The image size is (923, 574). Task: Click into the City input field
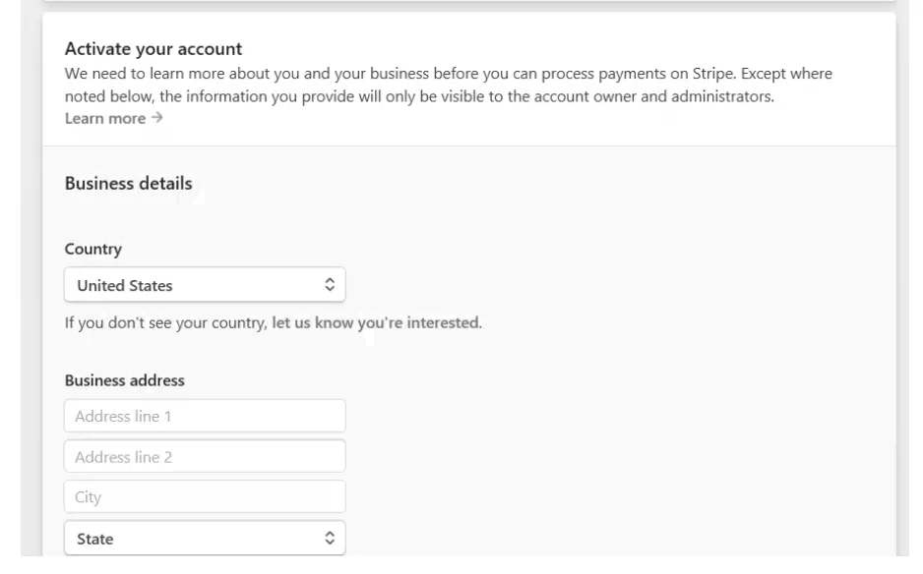tap(205, 497)
